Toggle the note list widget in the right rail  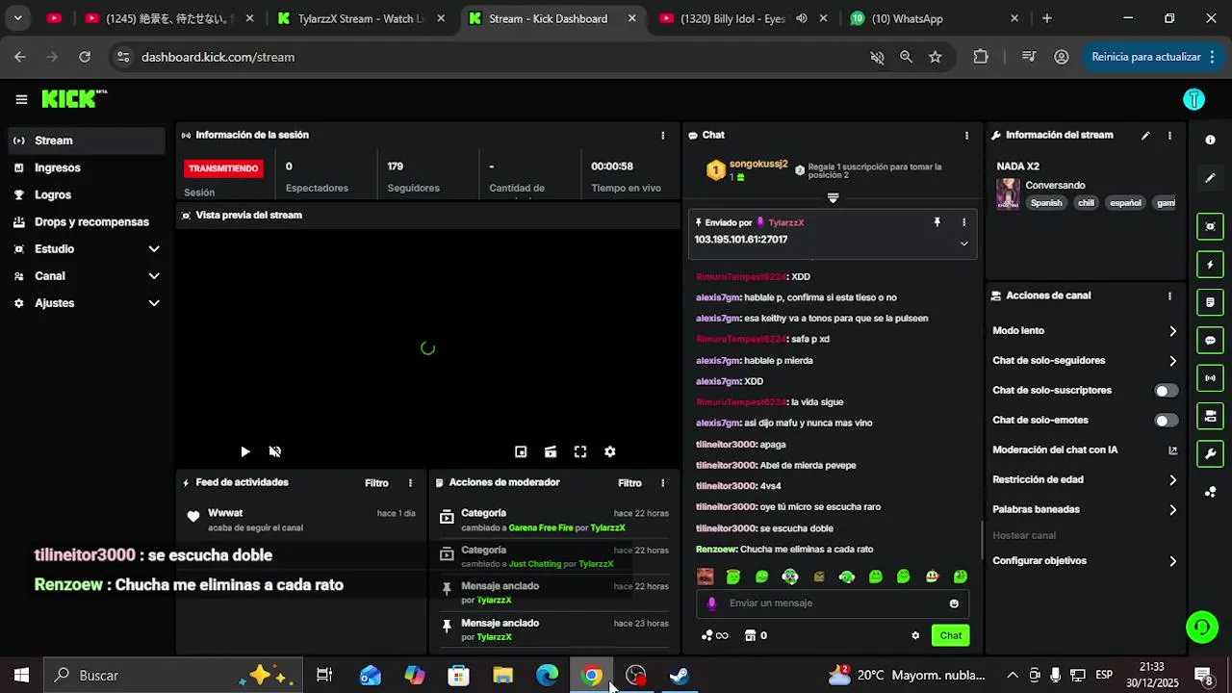click(1210, 302)
